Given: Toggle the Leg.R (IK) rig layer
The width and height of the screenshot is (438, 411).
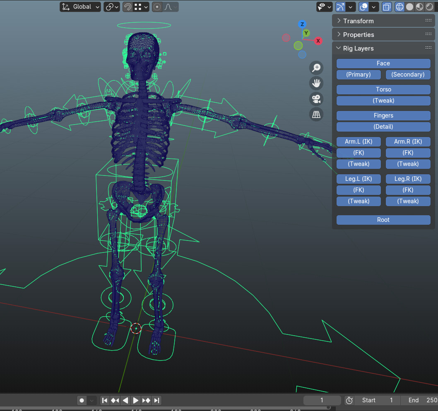Looking at the screenshot, I should coord(408,179).
